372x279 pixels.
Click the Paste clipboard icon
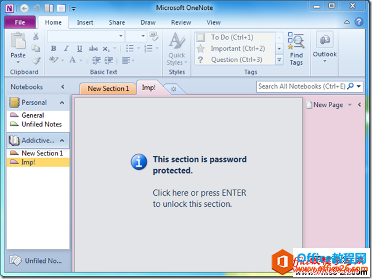[18, 41]
